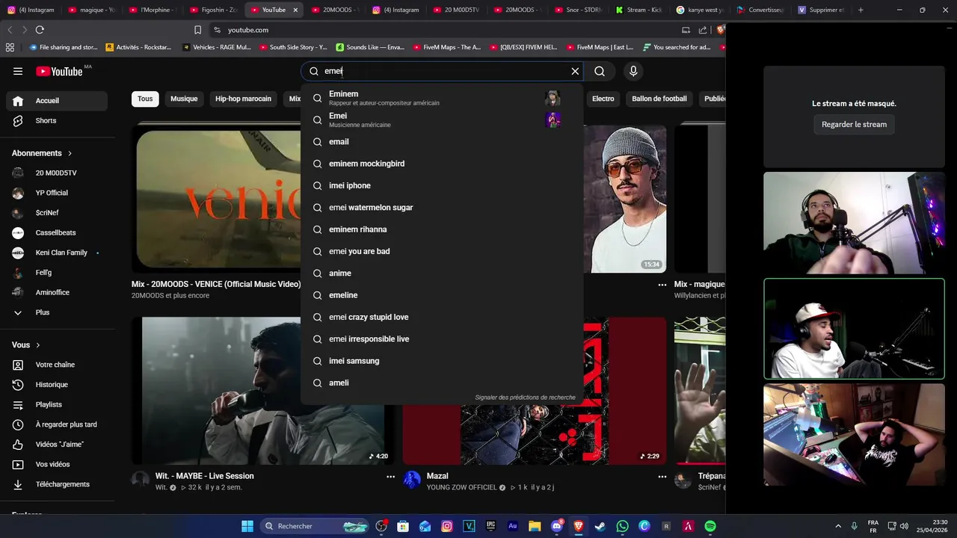Viewport: 957px width, 538px height.
Task: Choose the 'emei watermelon sugar' suggestion
Action: [x=442, y=208]
